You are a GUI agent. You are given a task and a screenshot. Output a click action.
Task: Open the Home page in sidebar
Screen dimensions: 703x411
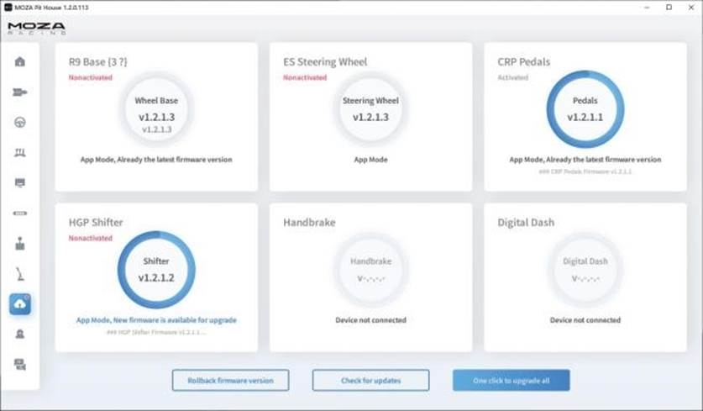pos(19,61)
